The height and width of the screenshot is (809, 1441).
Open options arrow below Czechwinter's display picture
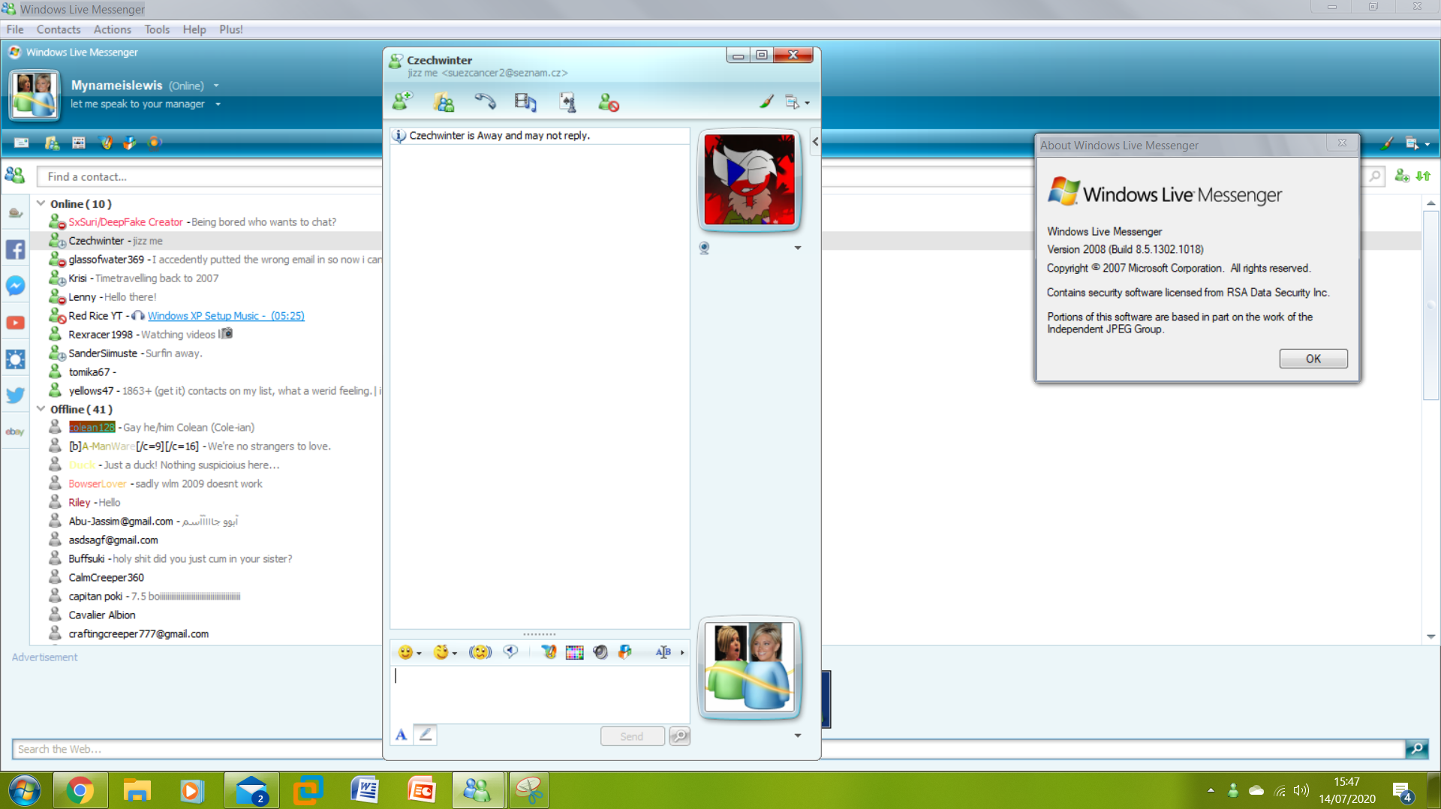point(798,248)
